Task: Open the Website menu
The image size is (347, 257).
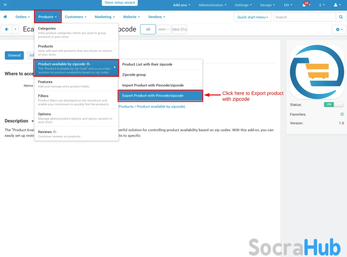Action: pos(132,17)
